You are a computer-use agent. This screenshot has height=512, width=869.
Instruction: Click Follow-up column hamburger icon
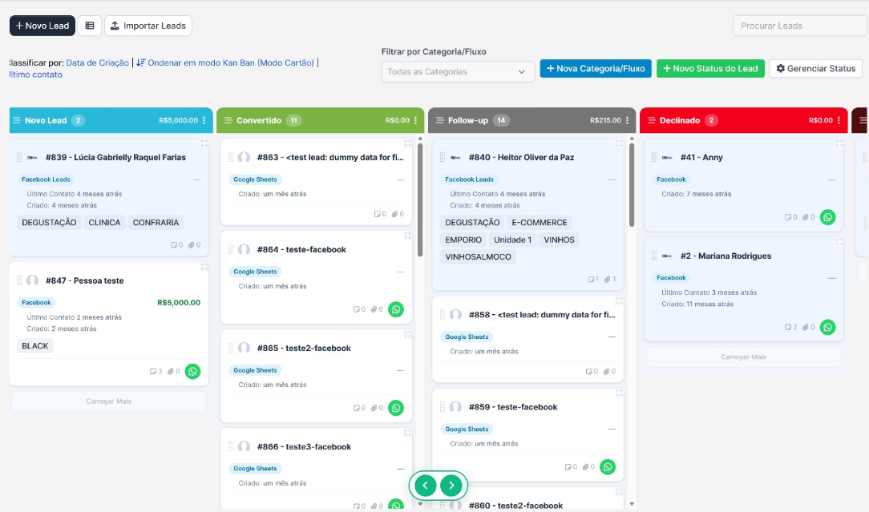pyautogui.click(x=440, y=120)
